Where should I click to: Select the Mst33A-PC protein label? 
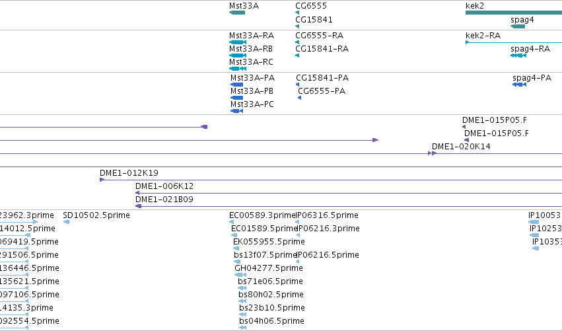click(252, 104)
